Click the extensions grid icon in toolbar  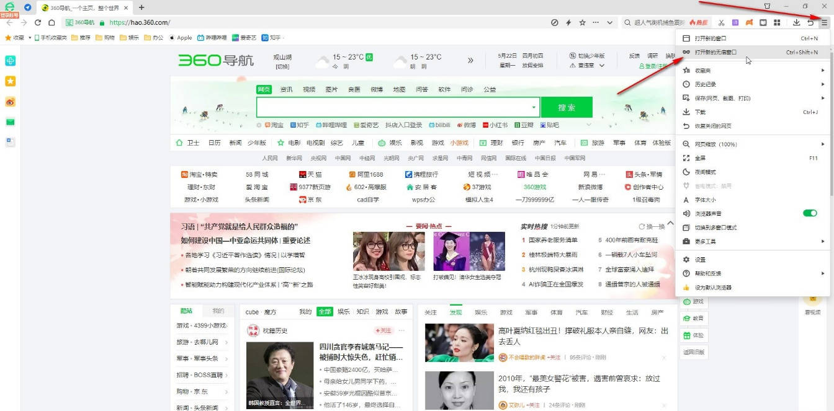coord(777,23)
